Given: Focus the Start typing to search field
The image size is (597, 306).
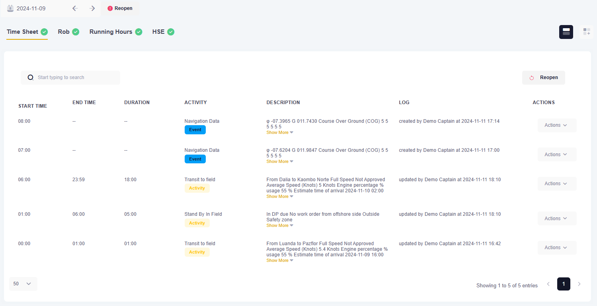Looking at the screenshot, I should [x=76, y=77].
